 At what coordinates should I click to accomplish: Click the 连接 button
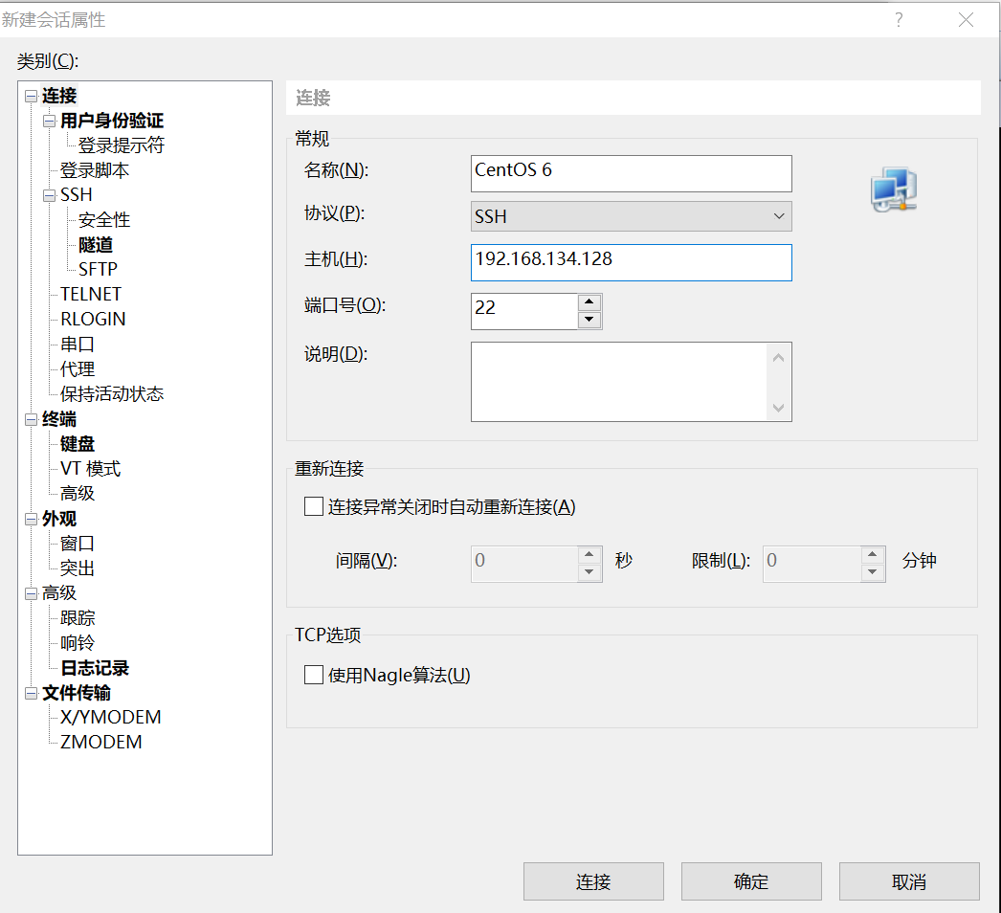tap(593, 881)
